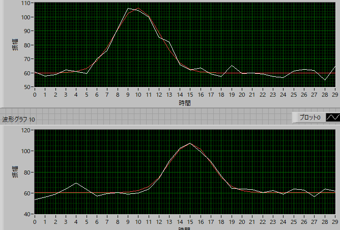Click the 15 tick on lower X-axis
Image resolution: width=340 pixels, height=230 pixels.
point(190,222)
